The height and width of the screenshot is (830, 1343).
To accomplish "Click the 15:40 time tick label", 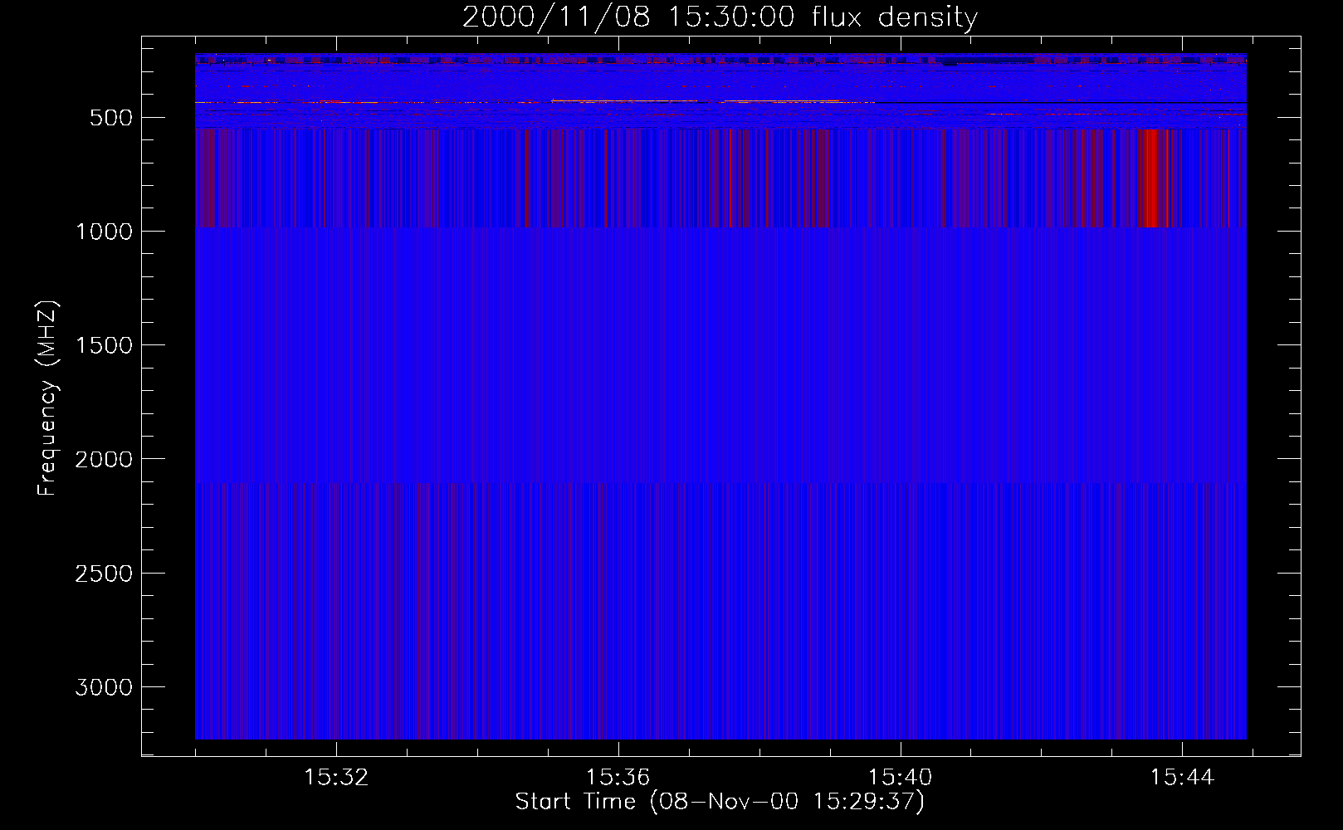I will coord(900,778).
